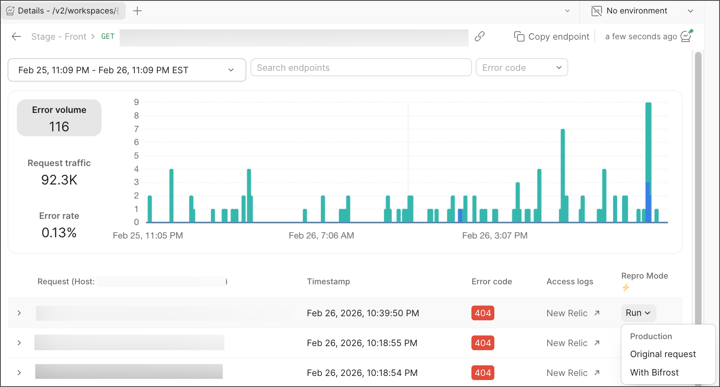Click the copy link chain icon
720x387 pixels.
click(x=480, y=36)
